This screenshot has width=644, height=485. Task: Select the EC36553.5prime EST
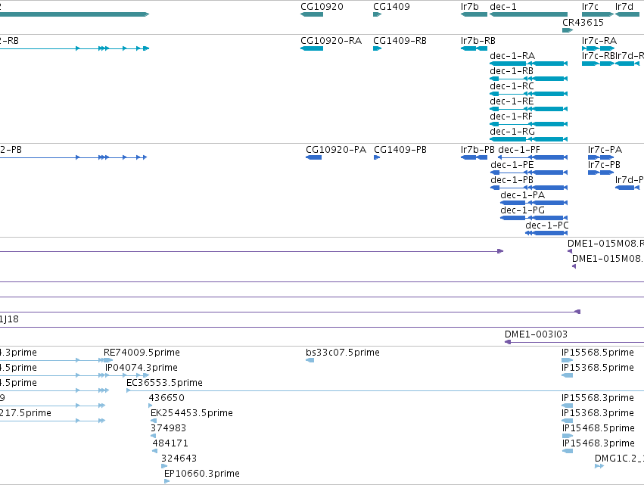point(385,390)
